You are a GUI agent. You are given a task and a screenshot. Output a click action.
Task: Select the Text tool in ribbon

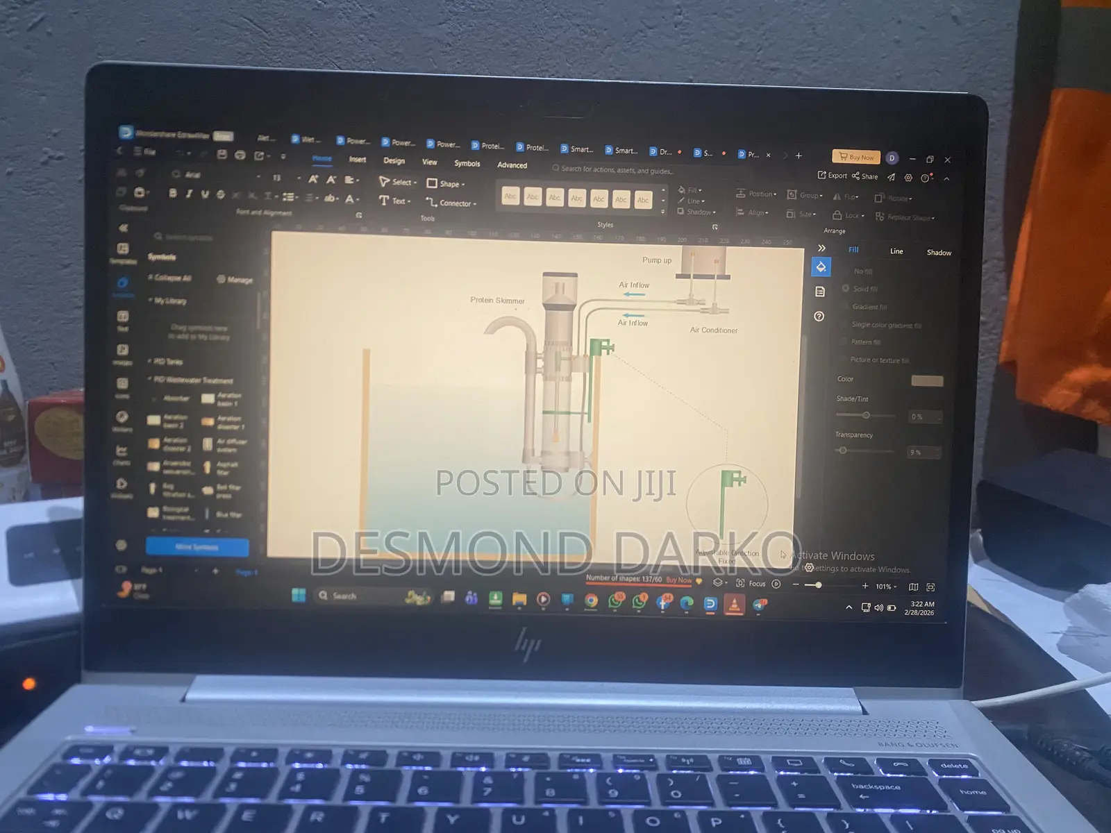pos(394,201)
